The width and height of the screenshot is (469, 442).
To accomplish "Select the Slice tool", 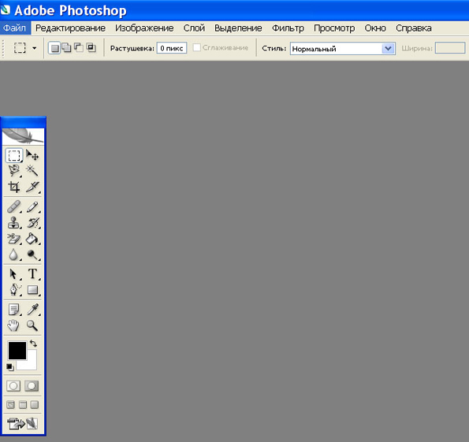I will [x=32, y=187].
